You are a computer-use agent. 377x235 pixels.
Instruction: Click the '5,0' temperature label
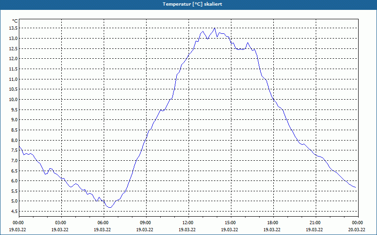pos(15,201)
